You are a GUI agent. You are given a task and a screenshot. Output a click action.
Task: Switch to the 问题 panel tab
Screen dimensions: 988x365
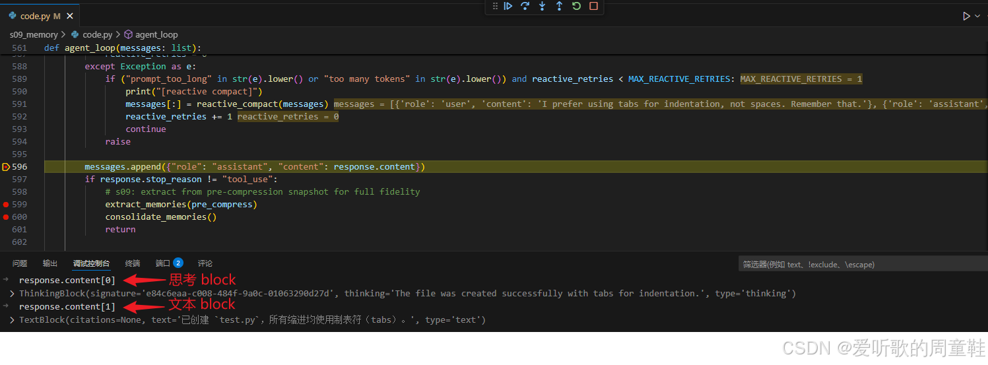[20, 263]
